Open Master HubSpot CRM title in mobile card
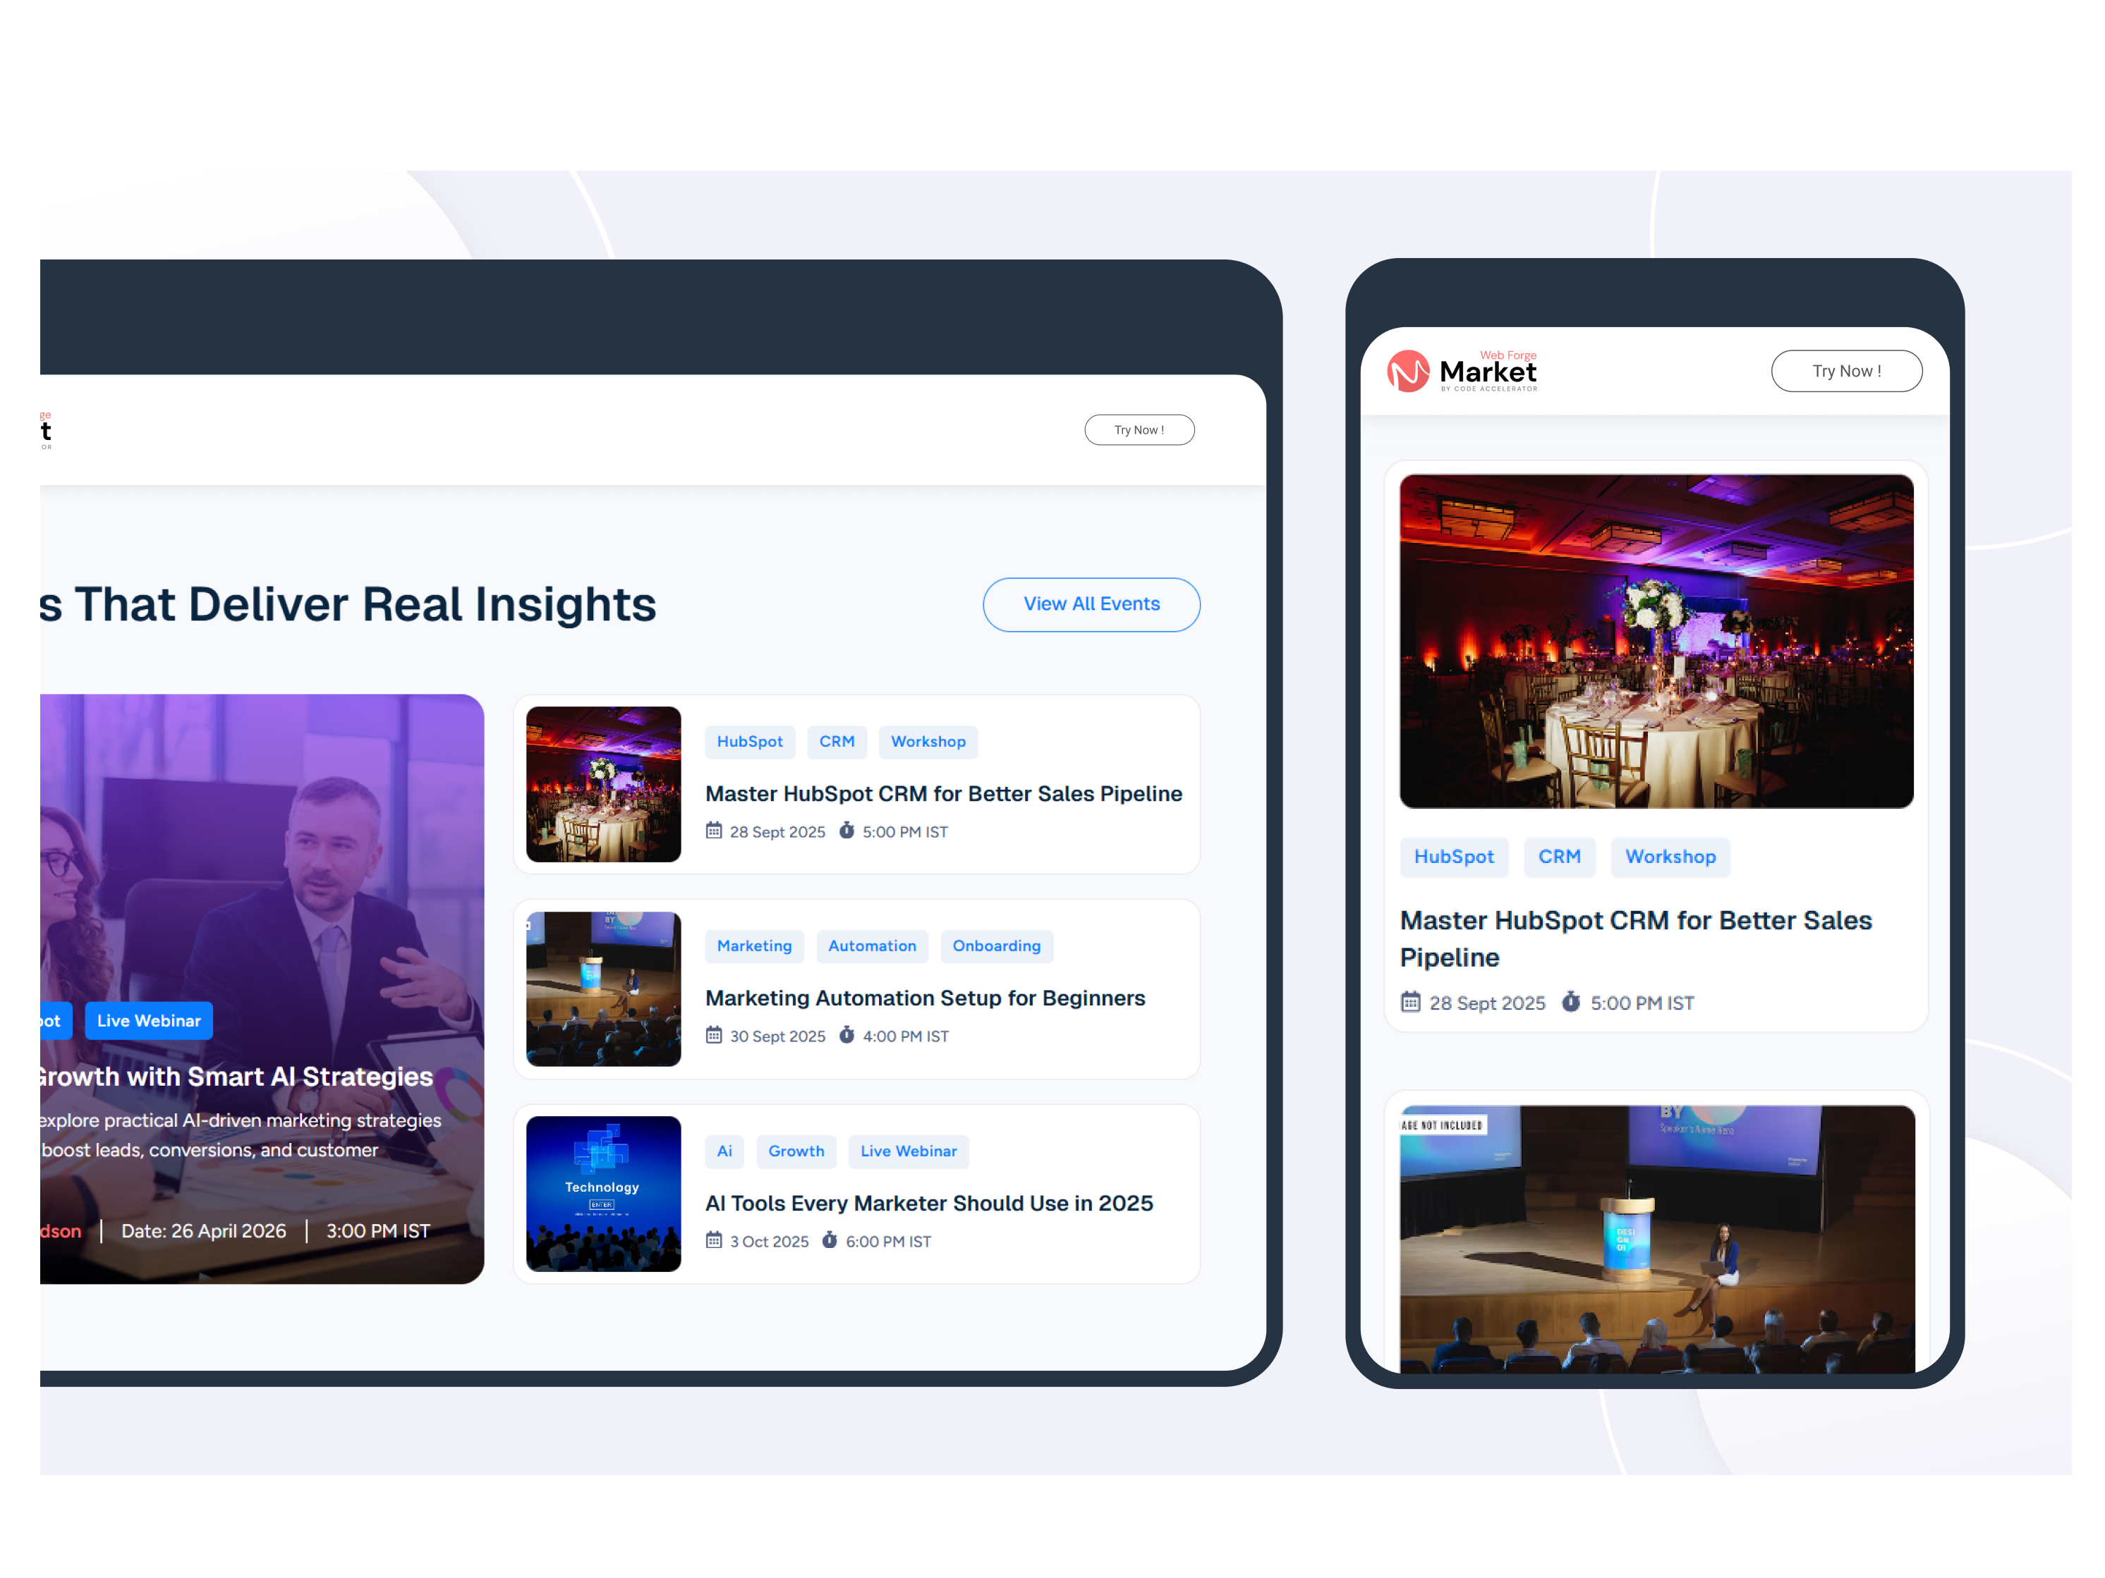 pos(1636,940)
